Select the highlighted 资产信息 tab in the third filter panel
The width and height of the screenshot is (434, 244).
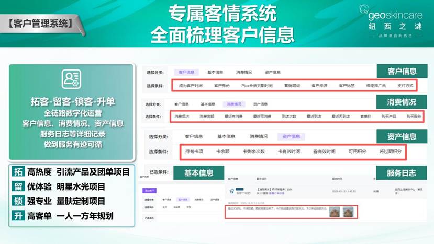(x=291, y=136)
